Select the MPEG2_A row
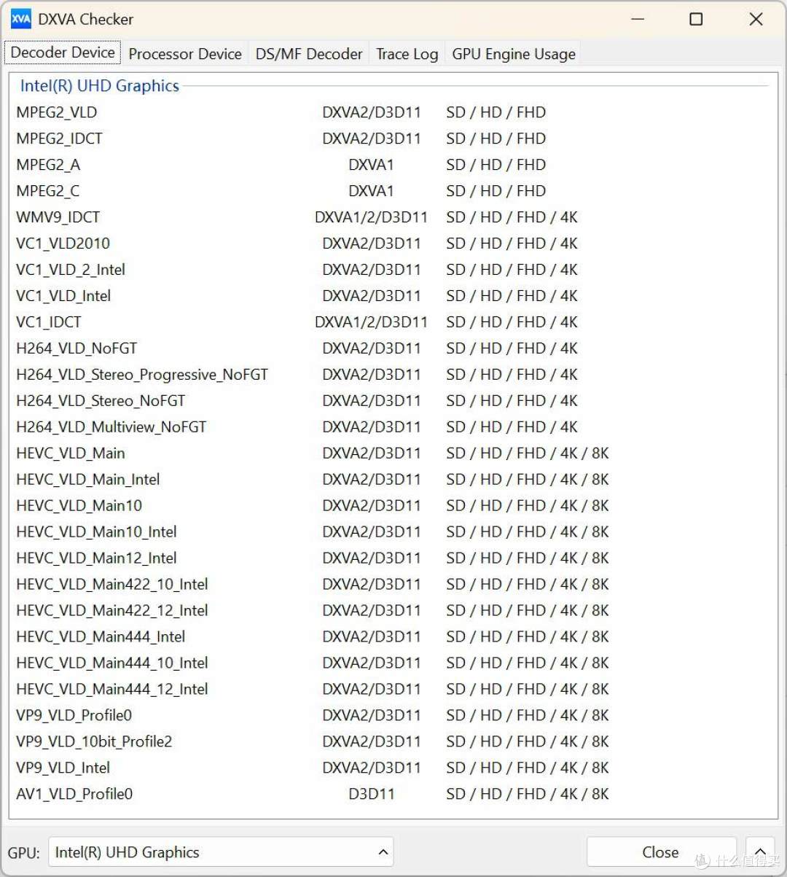This screenshot has height=877, width=787. pyautogui.click(x=392, y=165)
